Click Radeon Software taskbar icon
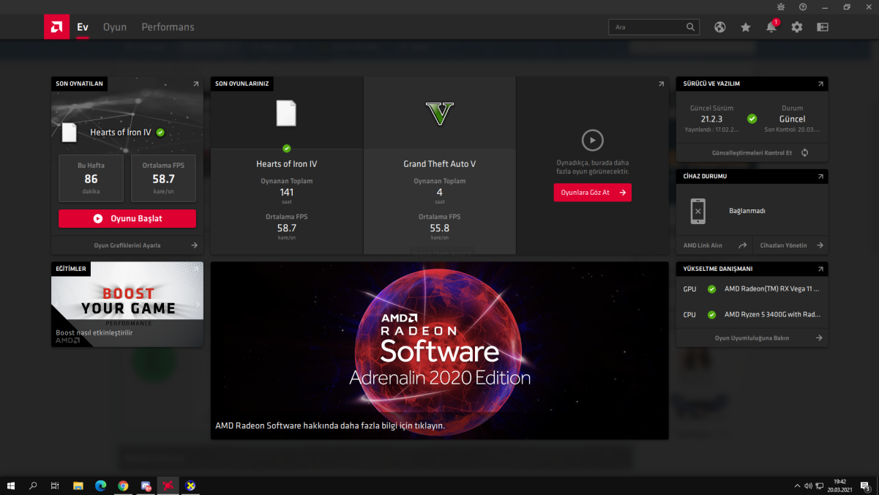The image size is (879, 495). pos(168,485)
